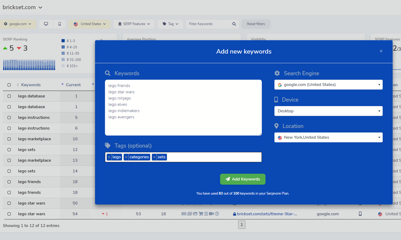Check the lego star wars row ranked 50
The image size is (401, 240).
point(9,203)
